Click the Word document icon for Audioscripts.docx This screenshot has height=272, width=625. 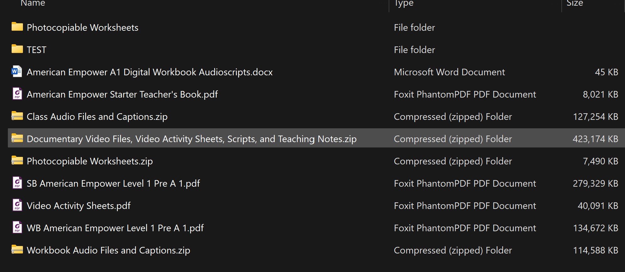(x=17, y=72)
